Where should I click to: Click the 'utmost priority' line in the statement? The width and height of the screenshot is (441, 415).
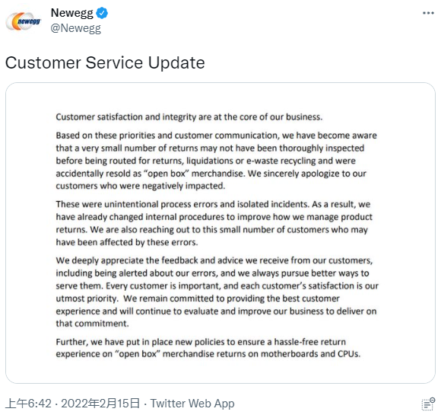click(x=198, y=298)
